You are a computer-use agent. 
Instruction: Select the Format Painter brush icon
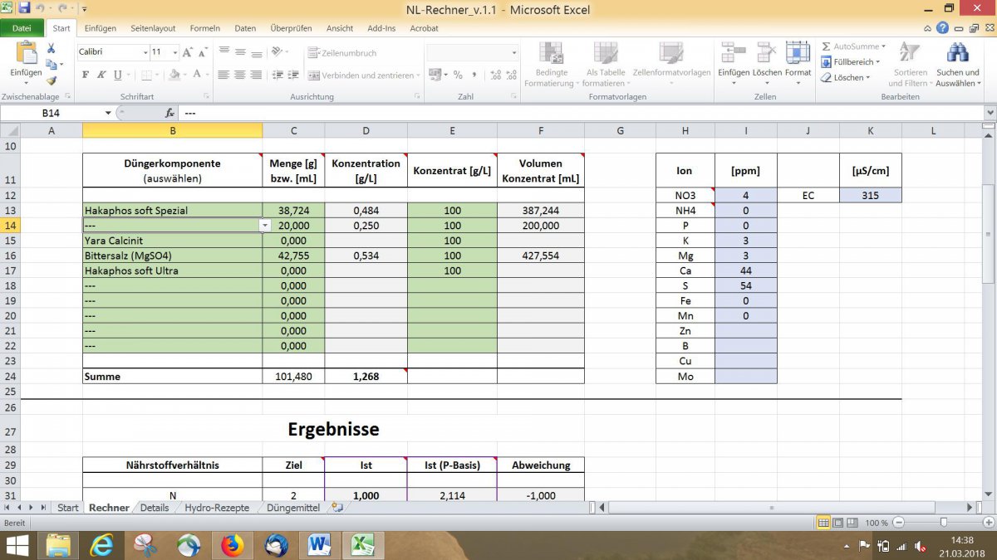click(x=52, y=80)
